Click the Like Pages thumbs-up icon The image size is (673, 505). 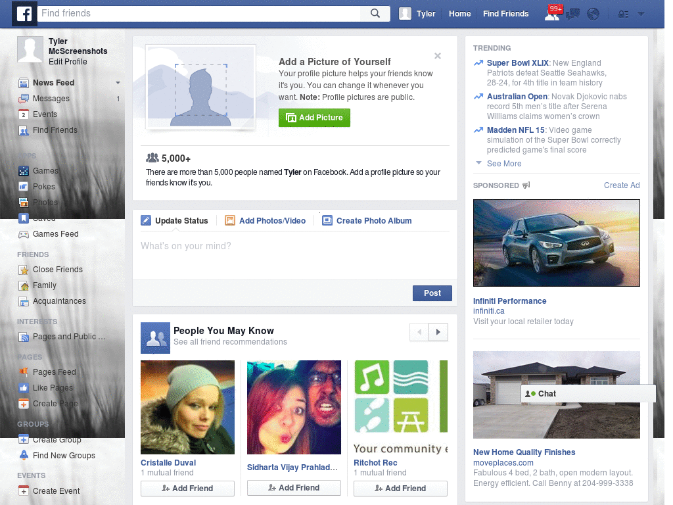(x=24, y=388)
